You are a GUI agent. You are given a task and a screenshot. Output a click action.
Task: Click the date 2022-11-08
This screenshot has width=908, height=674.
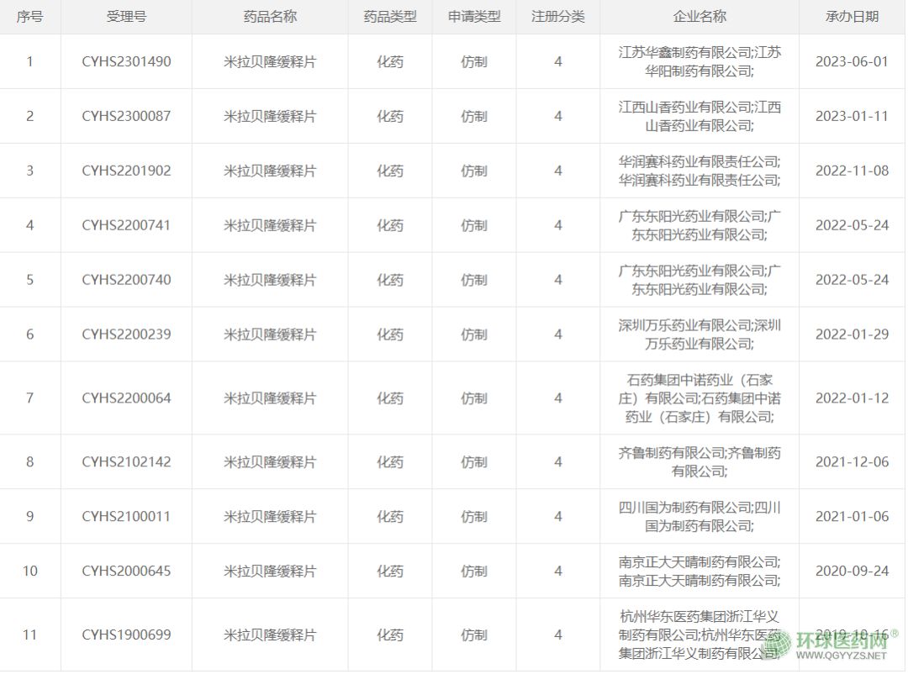click(x=852, y=171)
